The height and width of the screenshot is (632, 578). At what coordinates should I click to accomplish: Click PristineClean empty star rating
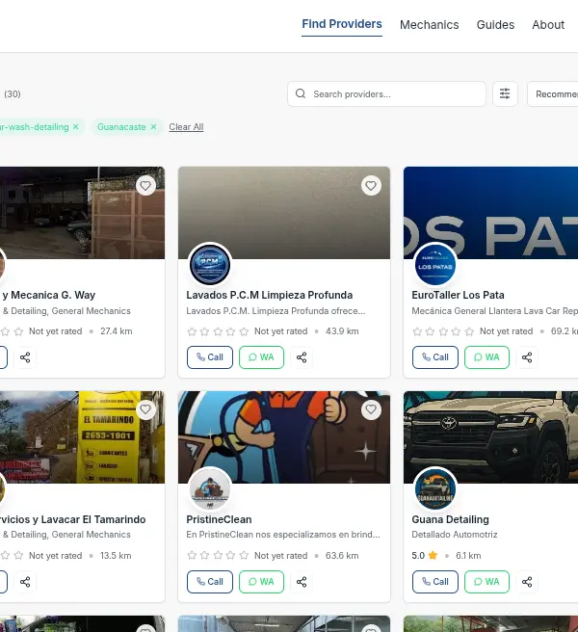(218, 556)
